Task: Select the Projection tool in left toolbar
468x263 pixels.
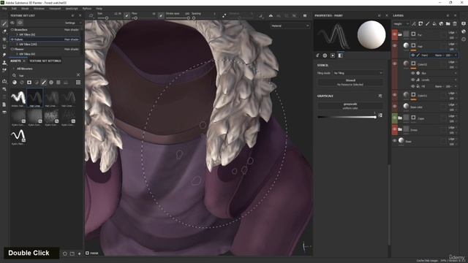Action: [4, 39]
